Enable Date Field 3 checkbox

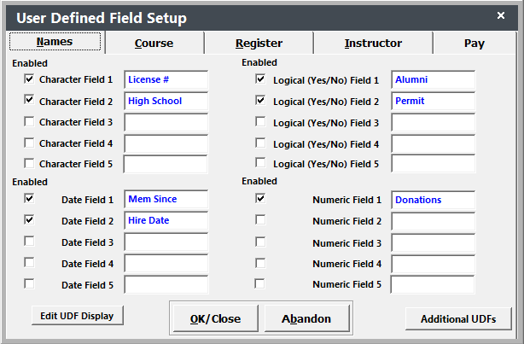30,241
